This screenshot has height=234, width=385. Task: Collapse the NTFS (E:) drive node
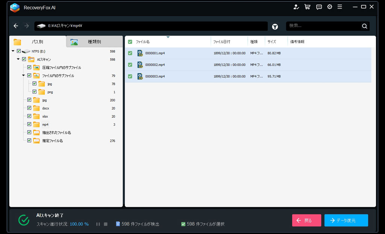coord(13,51)
